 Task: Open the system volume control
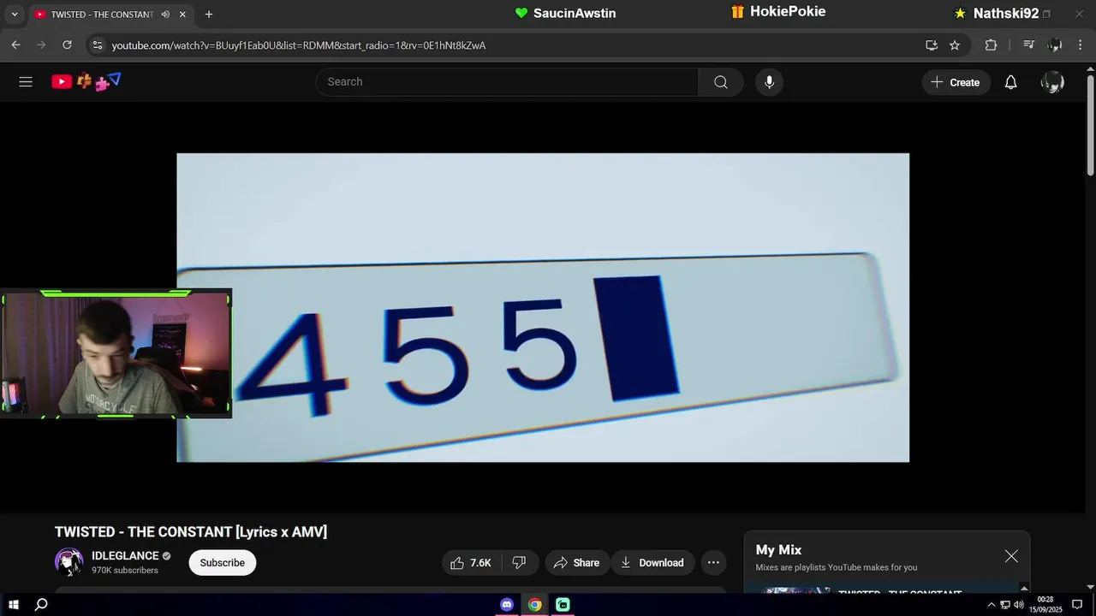tap(1019, 605)
